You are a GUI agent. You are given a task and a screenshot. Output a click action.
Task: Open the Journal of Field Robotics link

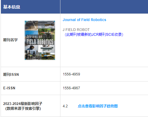(x=84, y=20)
